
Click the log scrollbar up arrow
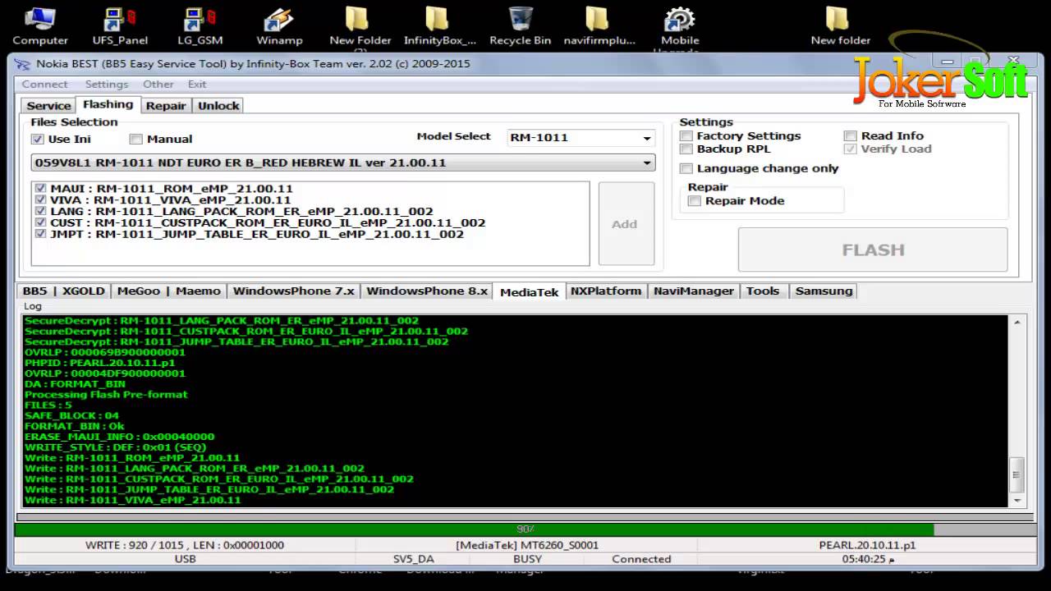click(1017, 323)
